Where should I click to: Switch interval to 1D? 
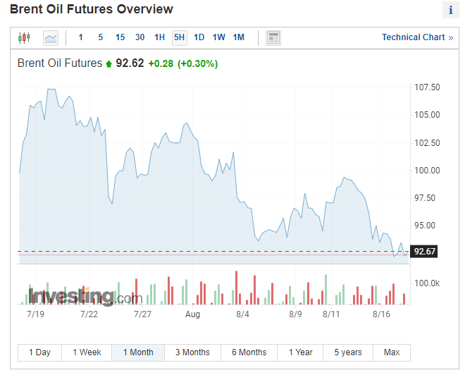[199, 37]
